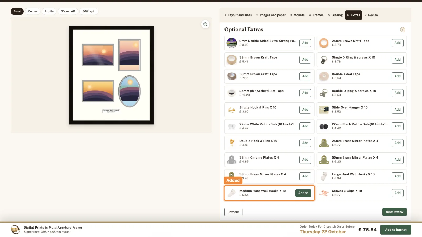422x237 pixels.
Task: Switch preview to 360° spin
Action: tap(89, 11)
